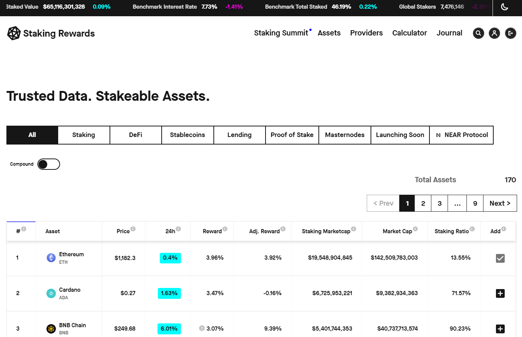Click Benchmark Total Staked 46.19%

click(341, 7)
